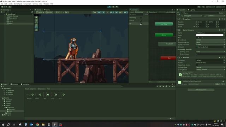226x127 pixels.
Task: Select the Hero_Death state node
Action: [x=167, y=44]
